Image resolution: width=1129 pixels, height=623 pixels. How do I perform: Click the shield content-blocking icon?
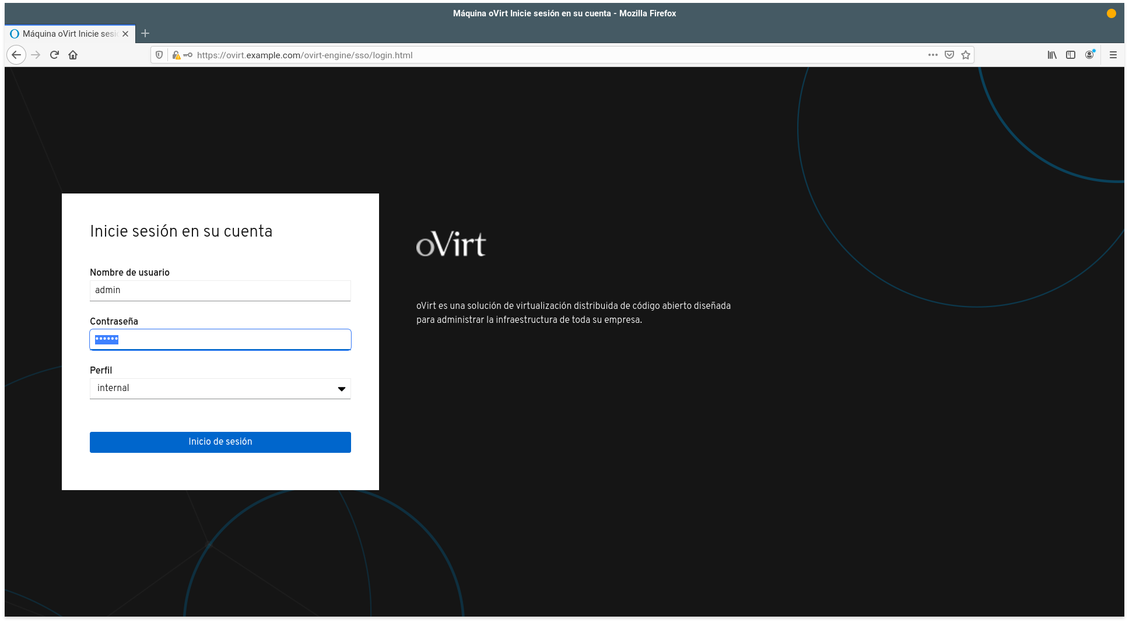pyautogui.click(x=160, y=55)
